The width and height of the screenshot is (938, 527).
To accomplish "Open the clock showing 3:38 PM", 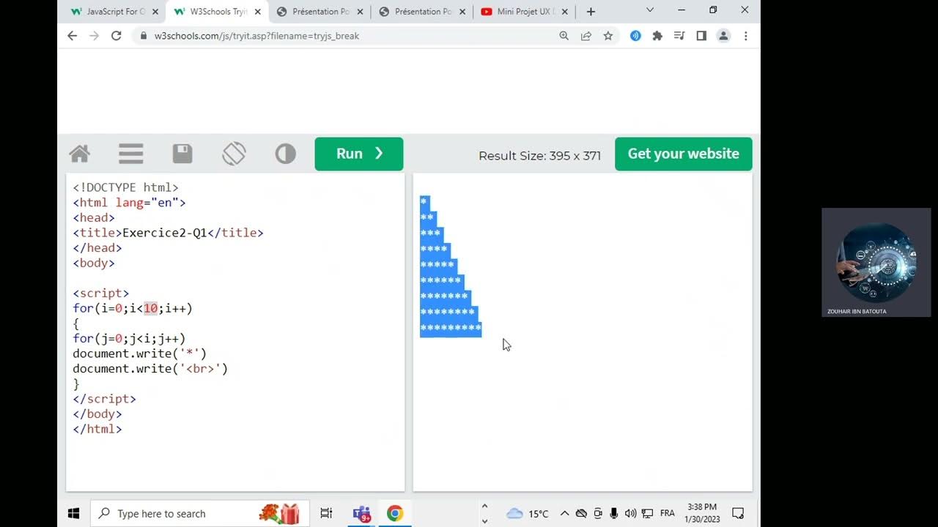I will (x=702, y=513).
